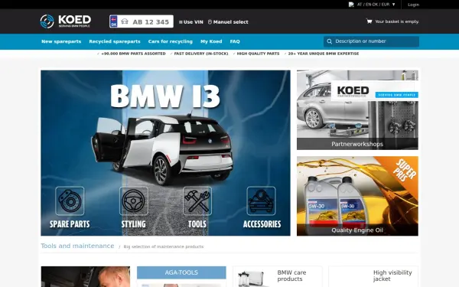Screen dimensions: 459x287
Task: Open the mechanic photo card
Action: 86,276
